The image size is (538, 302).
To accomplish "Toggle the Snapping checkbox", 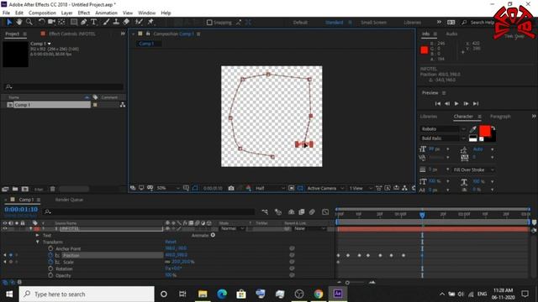I will click(x=209, y=23).
